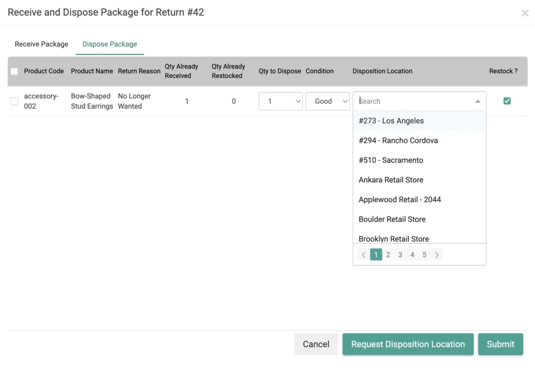This screenshot has height=371, width=535.
Task: Click Request Disposition Location button
Action: coord(408,344)
